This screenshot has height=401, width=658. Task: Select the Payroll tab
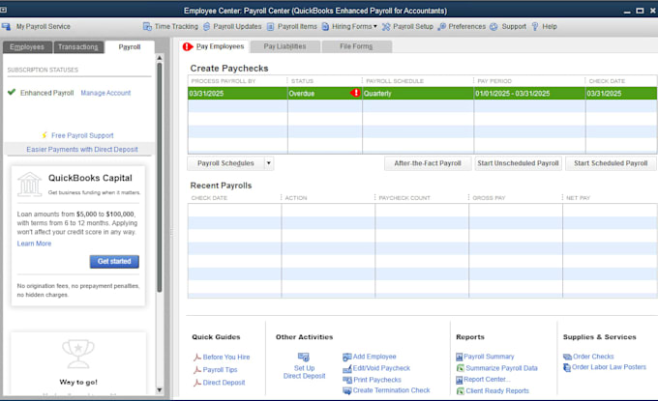coord(130,47)
